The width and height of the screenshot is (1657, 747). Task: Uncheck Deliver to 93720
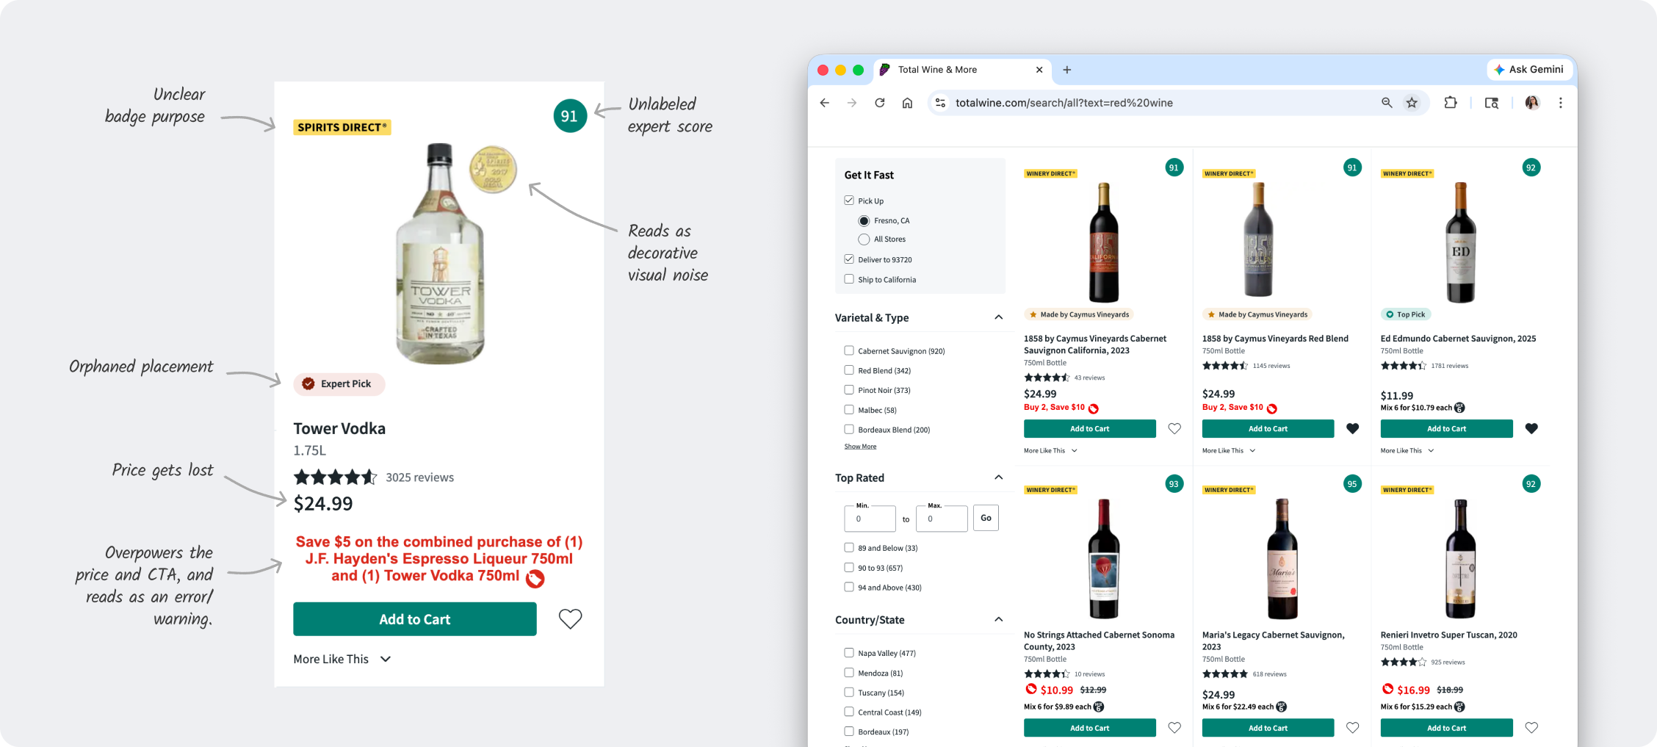click(849, 259)
